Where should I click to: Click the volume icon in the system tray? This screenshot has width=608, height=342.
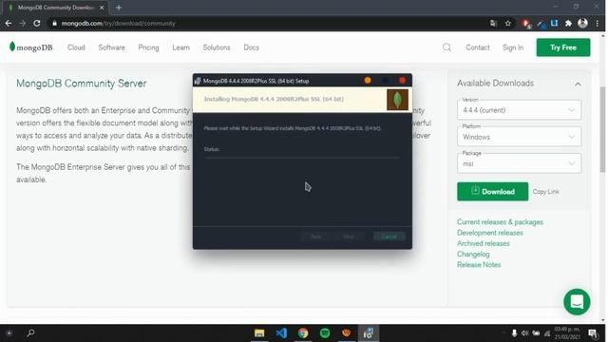point(525,333)
